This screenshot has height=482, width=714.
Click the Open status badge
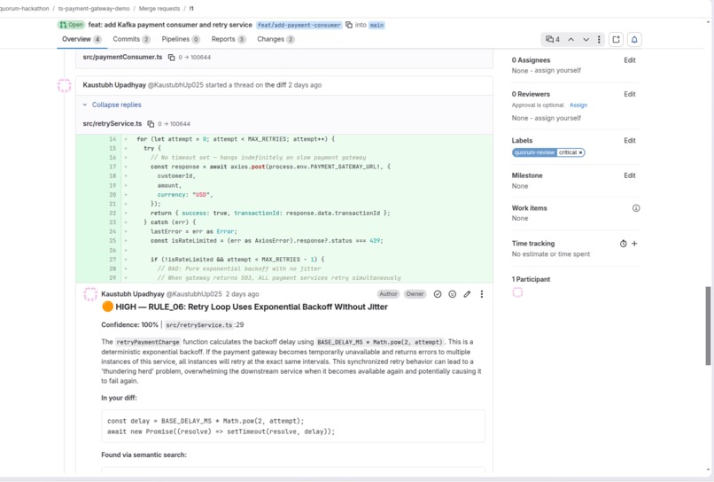tap(72, 25)
